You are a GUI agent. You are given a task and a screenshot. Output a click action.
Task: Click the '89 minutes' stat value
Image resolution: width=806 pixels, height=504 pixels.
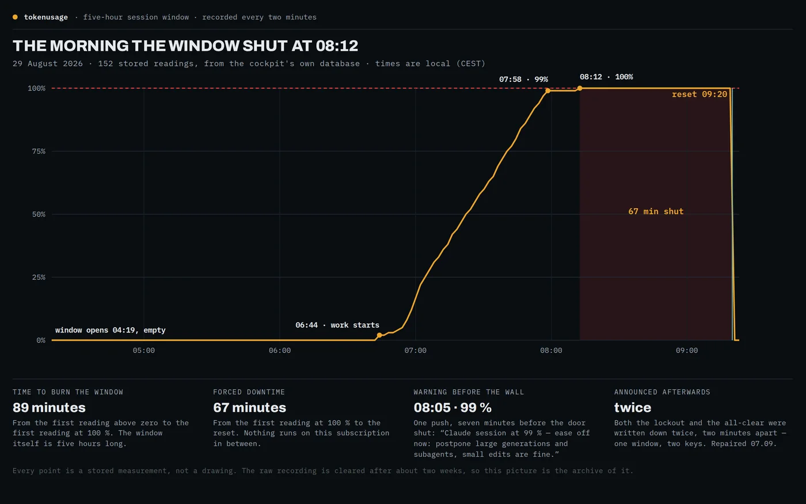tap(49, 407)
